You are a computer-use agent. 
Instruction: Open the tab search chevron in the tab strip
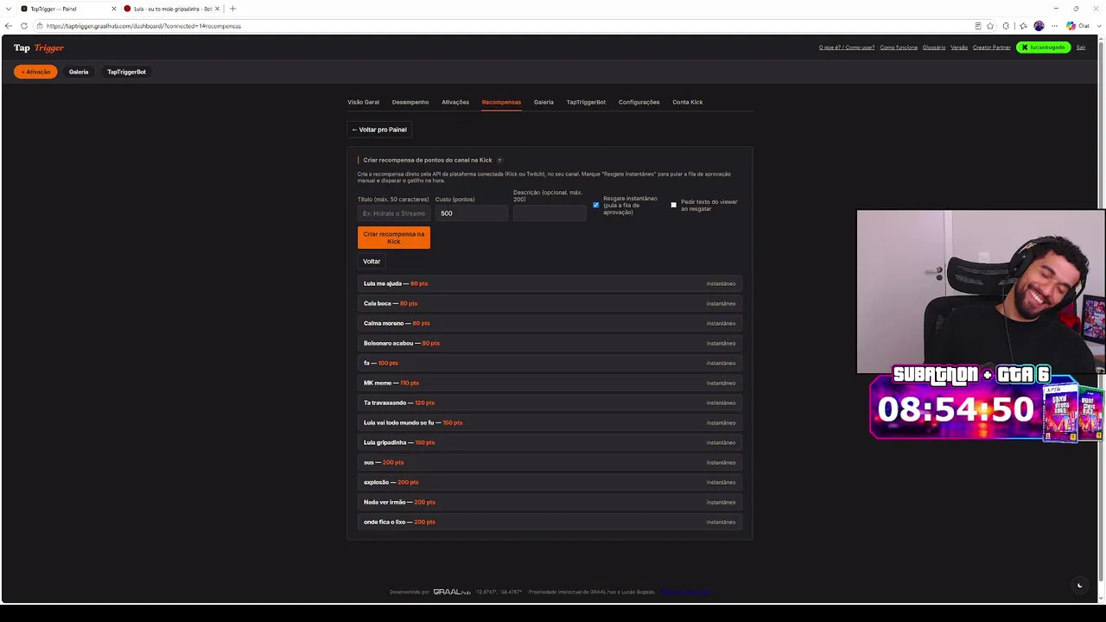coord(7,9)
